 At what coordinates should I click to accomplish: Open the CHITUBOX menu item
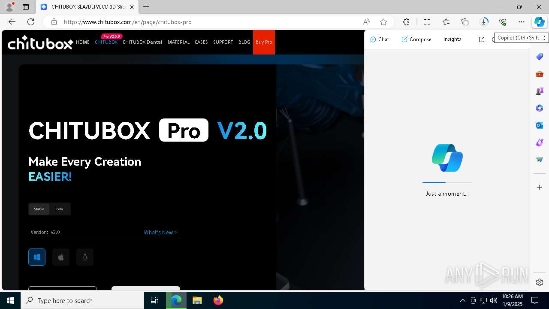point(106,42)
